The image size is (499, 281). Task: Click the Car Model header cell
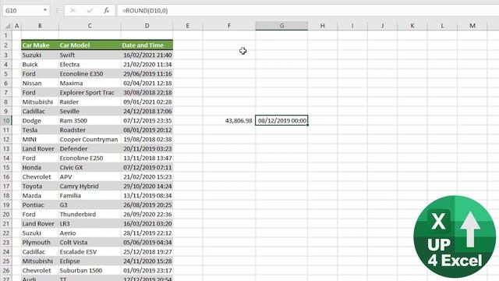click(90, 45)
